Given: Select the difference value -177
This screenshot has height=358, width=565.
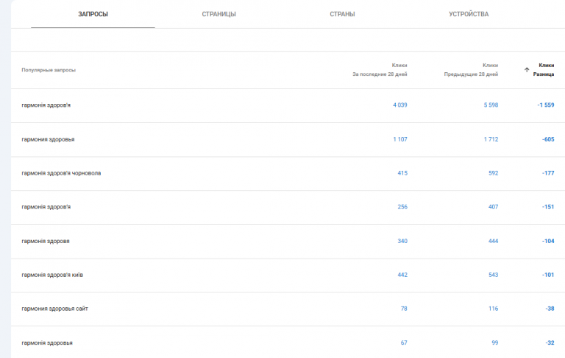Looking at the screenshot, I should tap(548, 173).
